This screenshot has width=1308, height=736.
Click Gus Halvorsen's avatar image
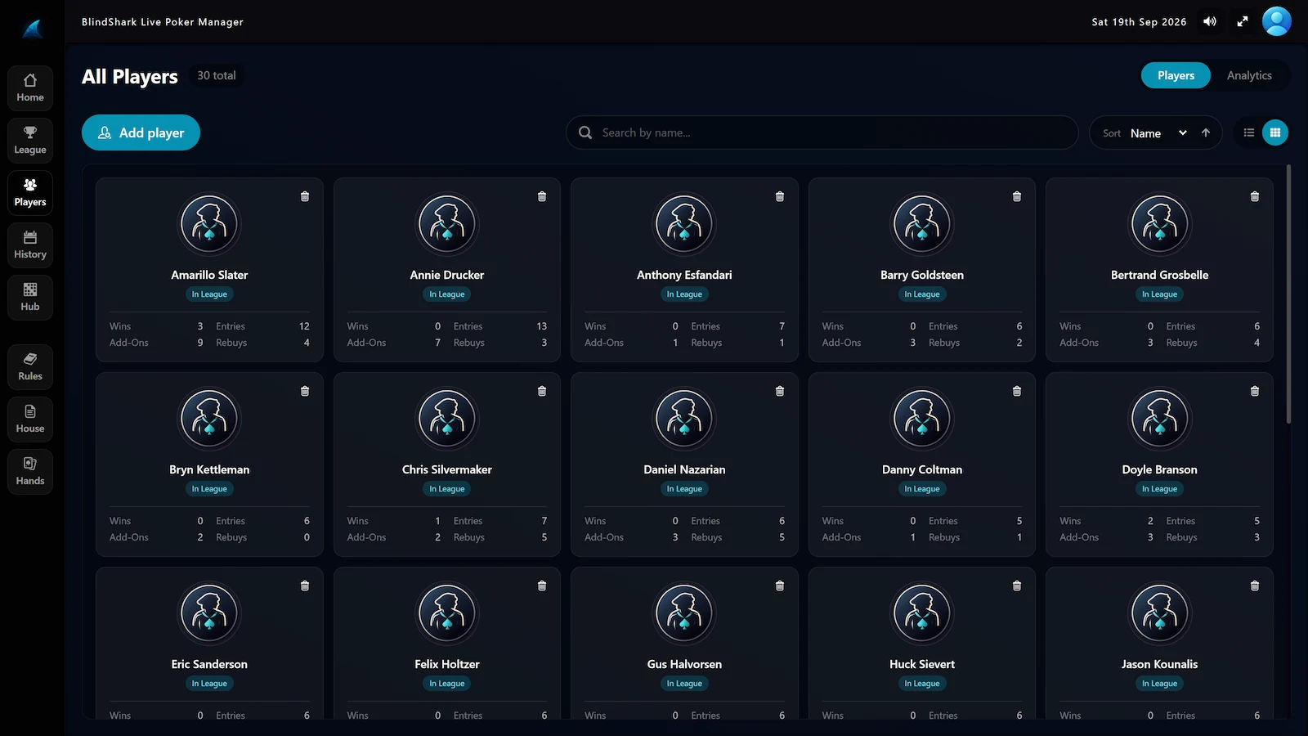point(684,613)
